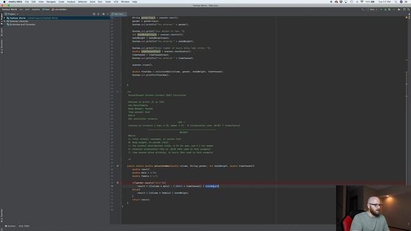
Task: Open the Build menu
Action: coord(92,1)
